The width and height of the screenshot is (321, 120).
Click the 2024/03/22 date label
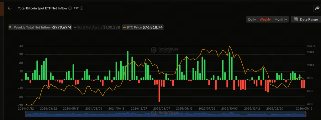coord(49,108)
